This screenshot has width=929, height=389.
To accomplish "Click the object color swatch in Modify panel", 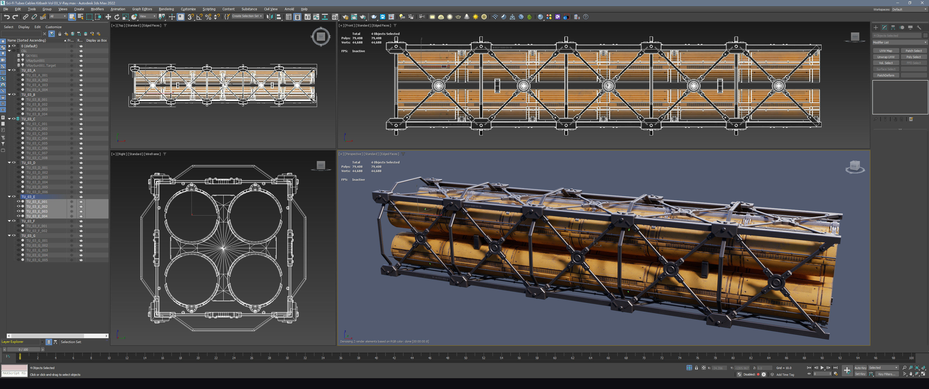I will (925, 35).
